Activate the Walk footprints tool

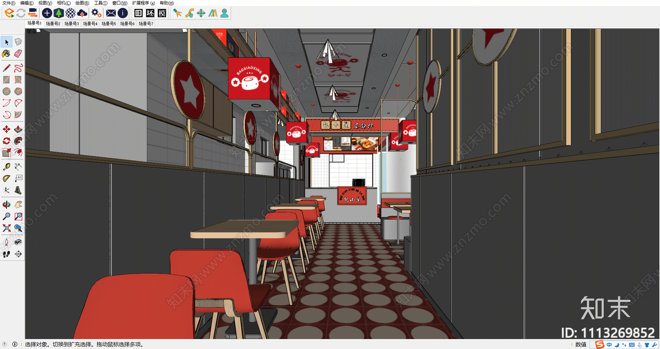pos(7,254)
